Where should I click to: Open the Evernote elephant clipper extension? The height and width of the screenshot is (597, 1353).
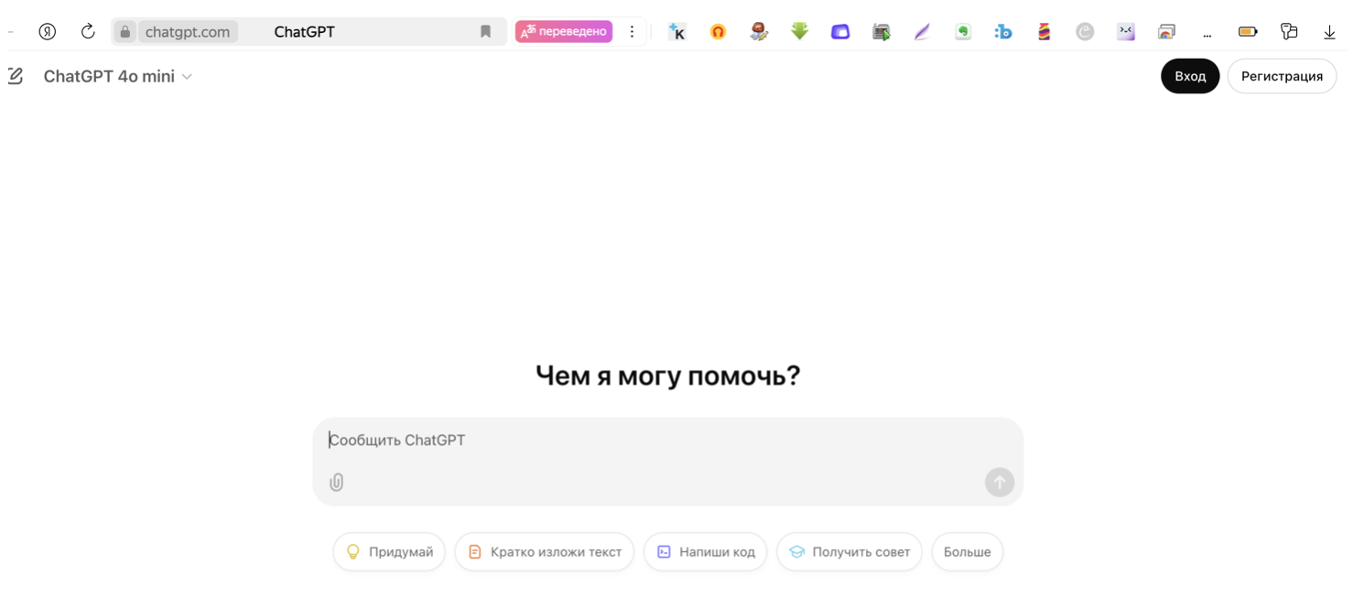point(963,32)
